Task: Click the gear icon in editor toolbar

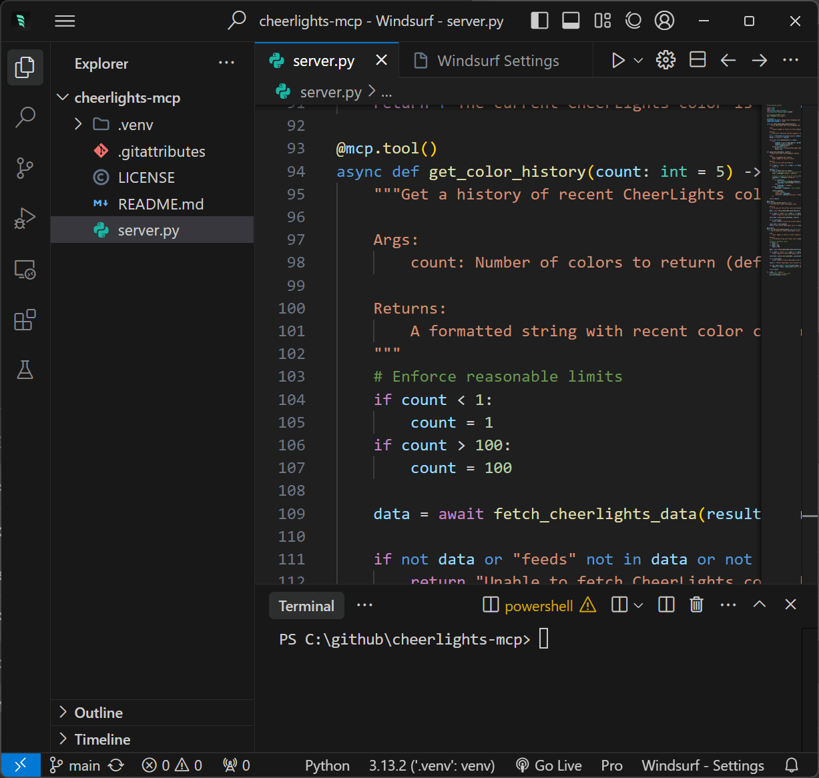Action: [x=665, y=60]
